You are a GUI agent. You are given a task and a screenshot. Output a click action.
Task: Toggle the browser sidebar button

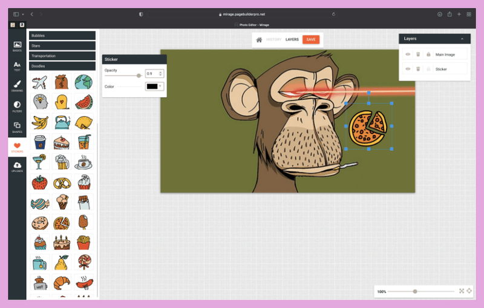point(16,14)
